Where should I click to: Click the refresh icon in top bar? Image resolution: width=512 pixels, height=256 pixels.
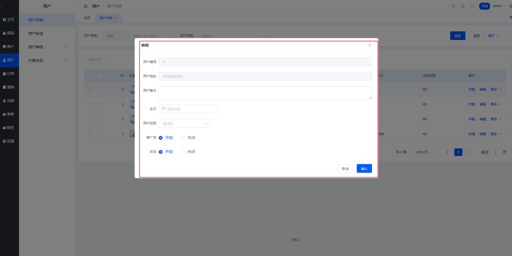453,6
